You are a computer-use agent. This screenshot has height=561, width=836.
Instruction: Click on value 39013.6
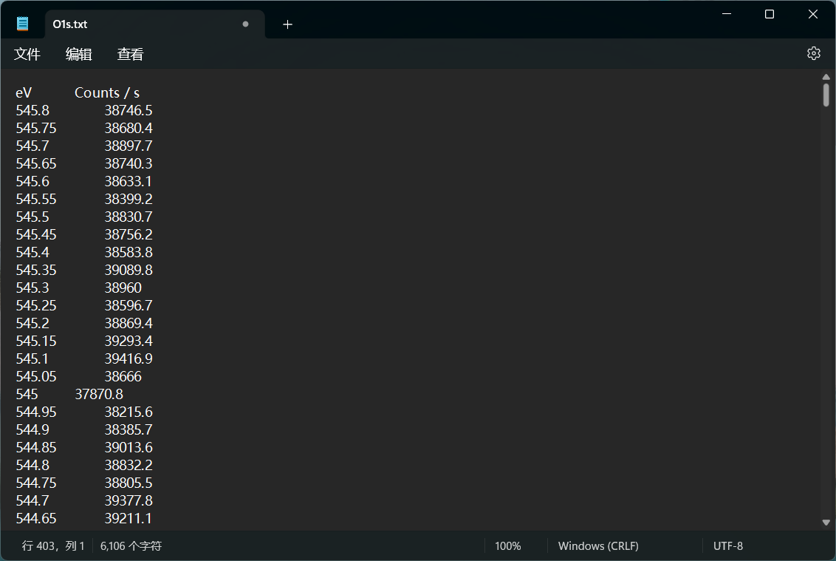[129, 447]
